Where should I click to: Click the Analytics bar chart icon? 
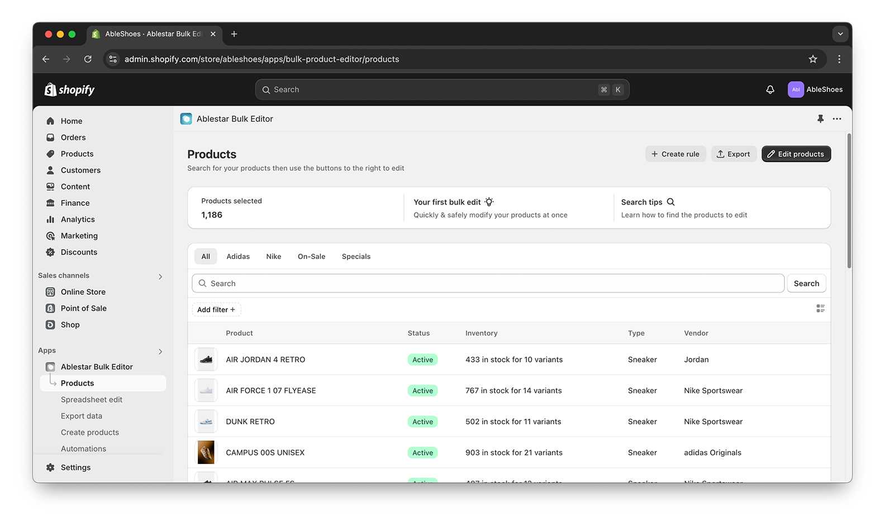(50, 219)
